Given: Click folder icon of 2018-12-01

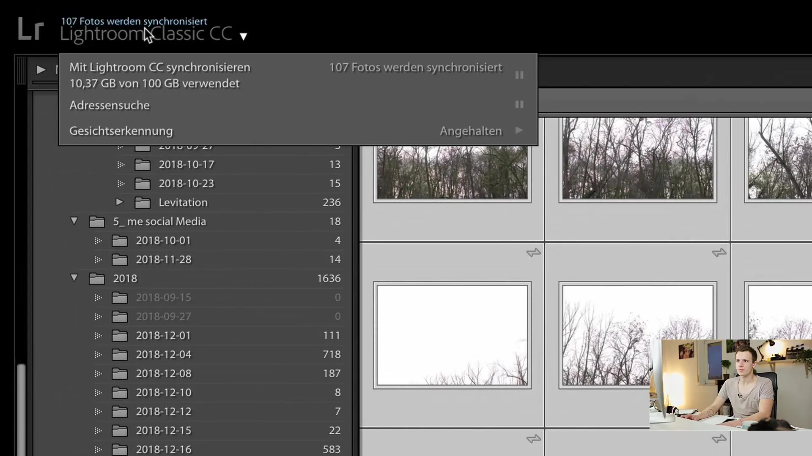Looking at the screenshot, I should [x=120, y=336].
